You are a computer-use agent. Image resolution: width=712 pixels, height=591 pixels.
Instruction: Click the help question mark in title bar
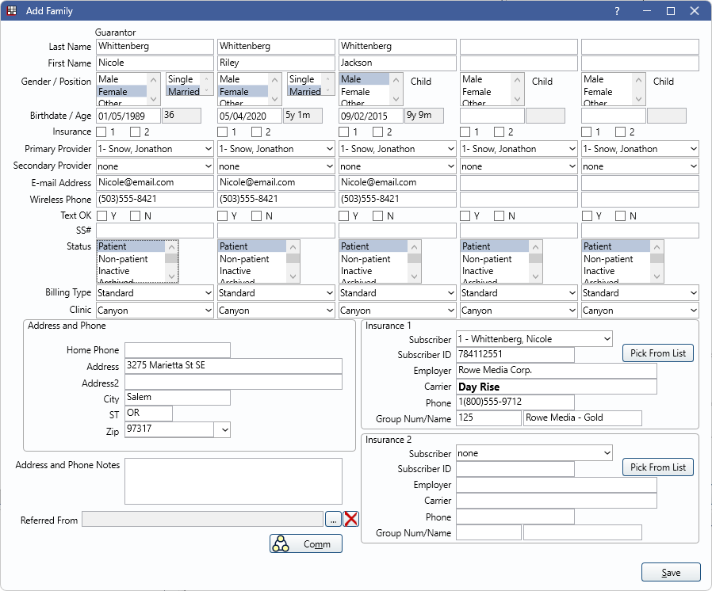pyautogui.click(x=617, y=11)
